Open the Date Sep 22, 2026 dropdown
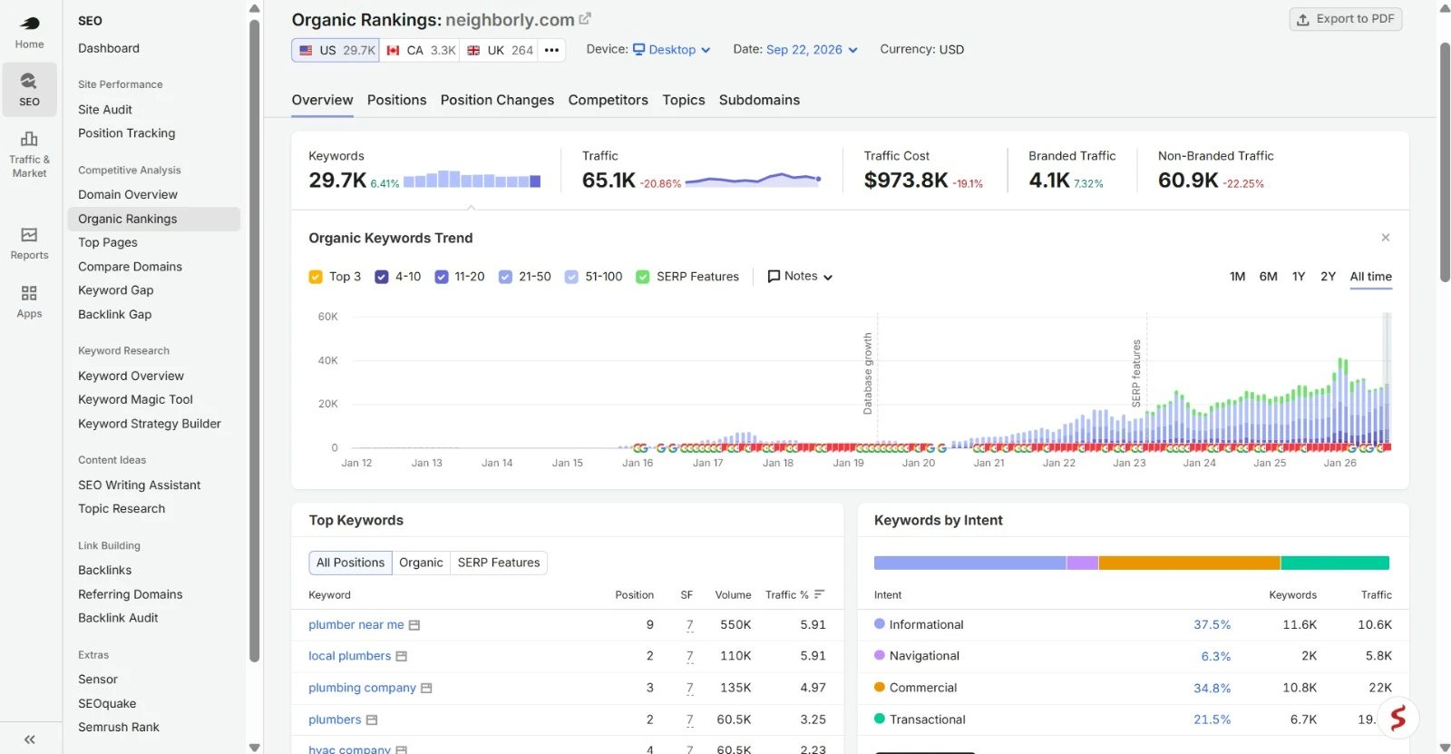This screenshot has width=1451, height=754. click(x=812, y=50)
